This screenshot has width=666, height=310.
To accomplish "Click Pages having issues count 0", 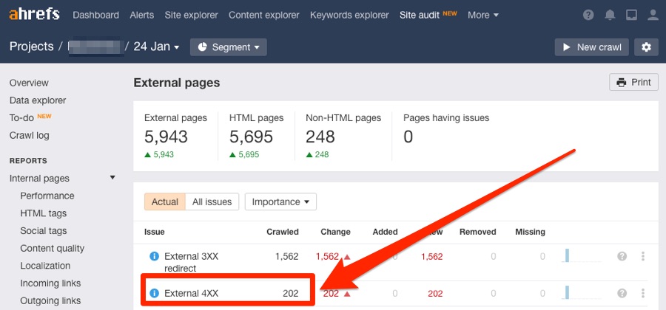I will pyautogui.click(x=408, y=137).
